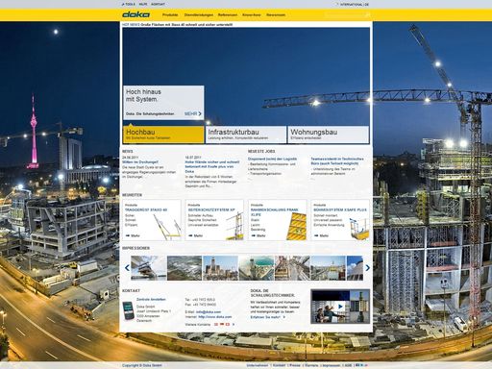Open the Produkte menu
492x369 pixels.
pyautogui.click(x=170, y=15)
